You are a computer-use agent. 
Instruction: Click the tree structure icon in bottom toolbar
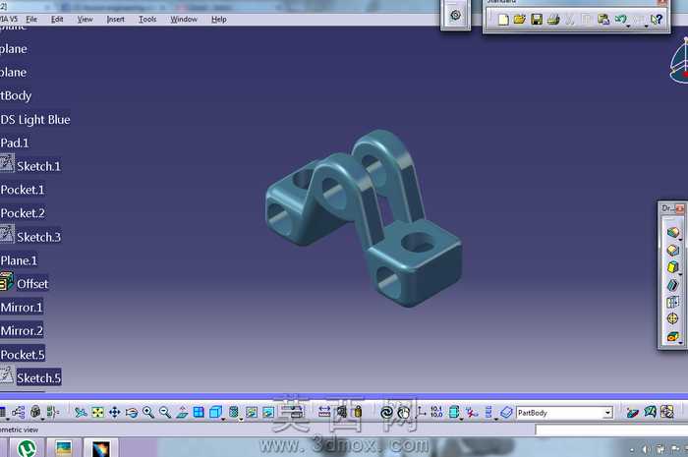19,412
